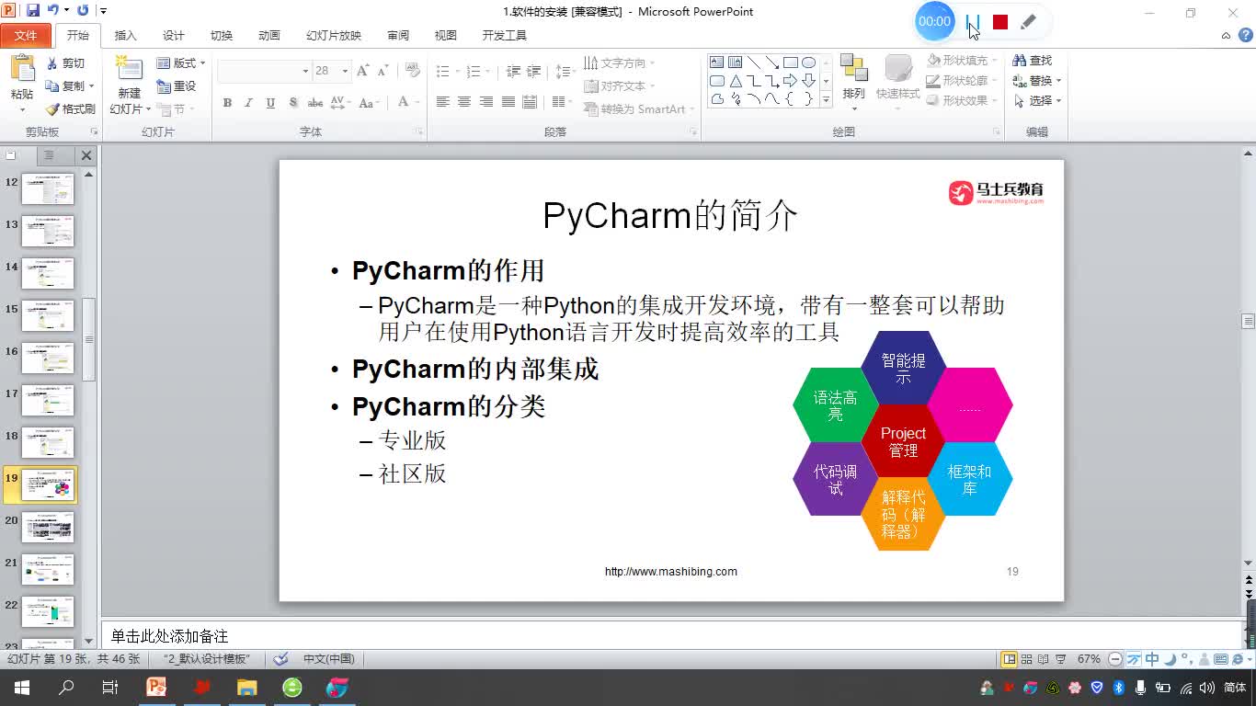Click the Find (查找) binoculars button
The image size is (1256, 706).
tap(1033, 61)
